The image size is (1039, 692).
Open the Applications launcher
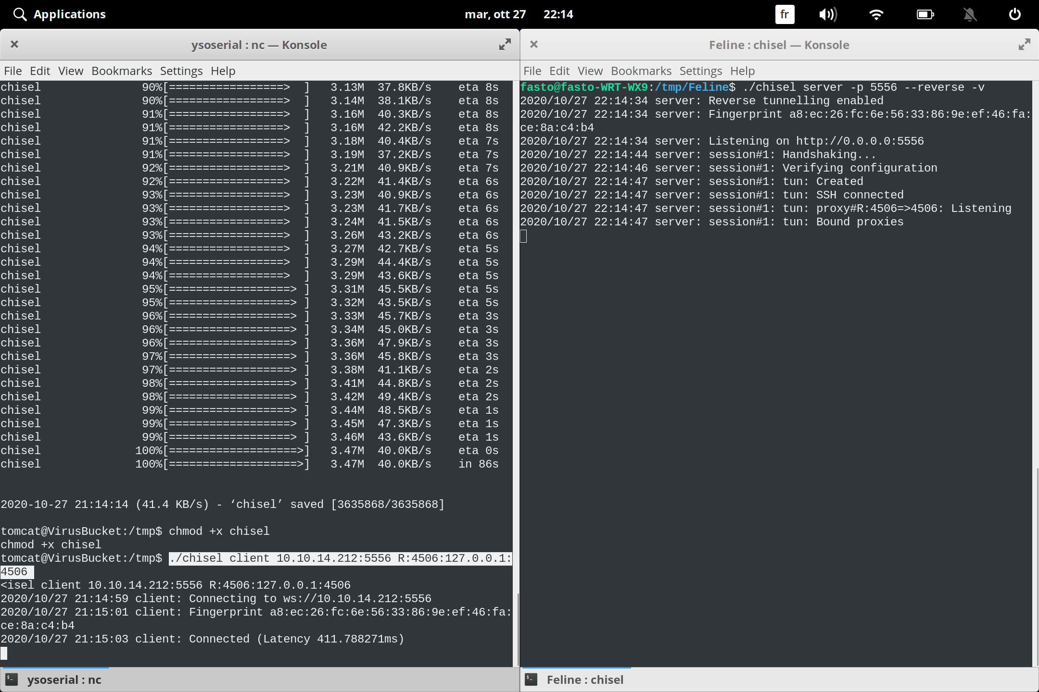pos(59,14)
